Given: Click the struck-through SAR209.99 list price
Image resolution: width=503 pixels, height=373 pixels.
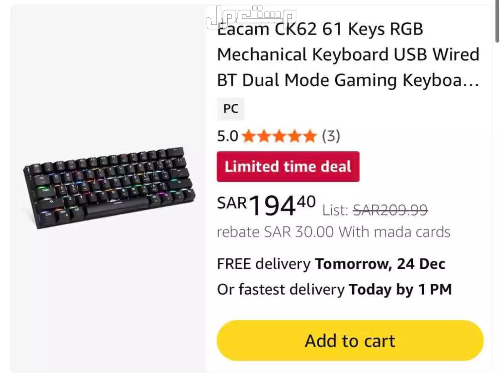Looking at the screenshot, I should 390,209.
